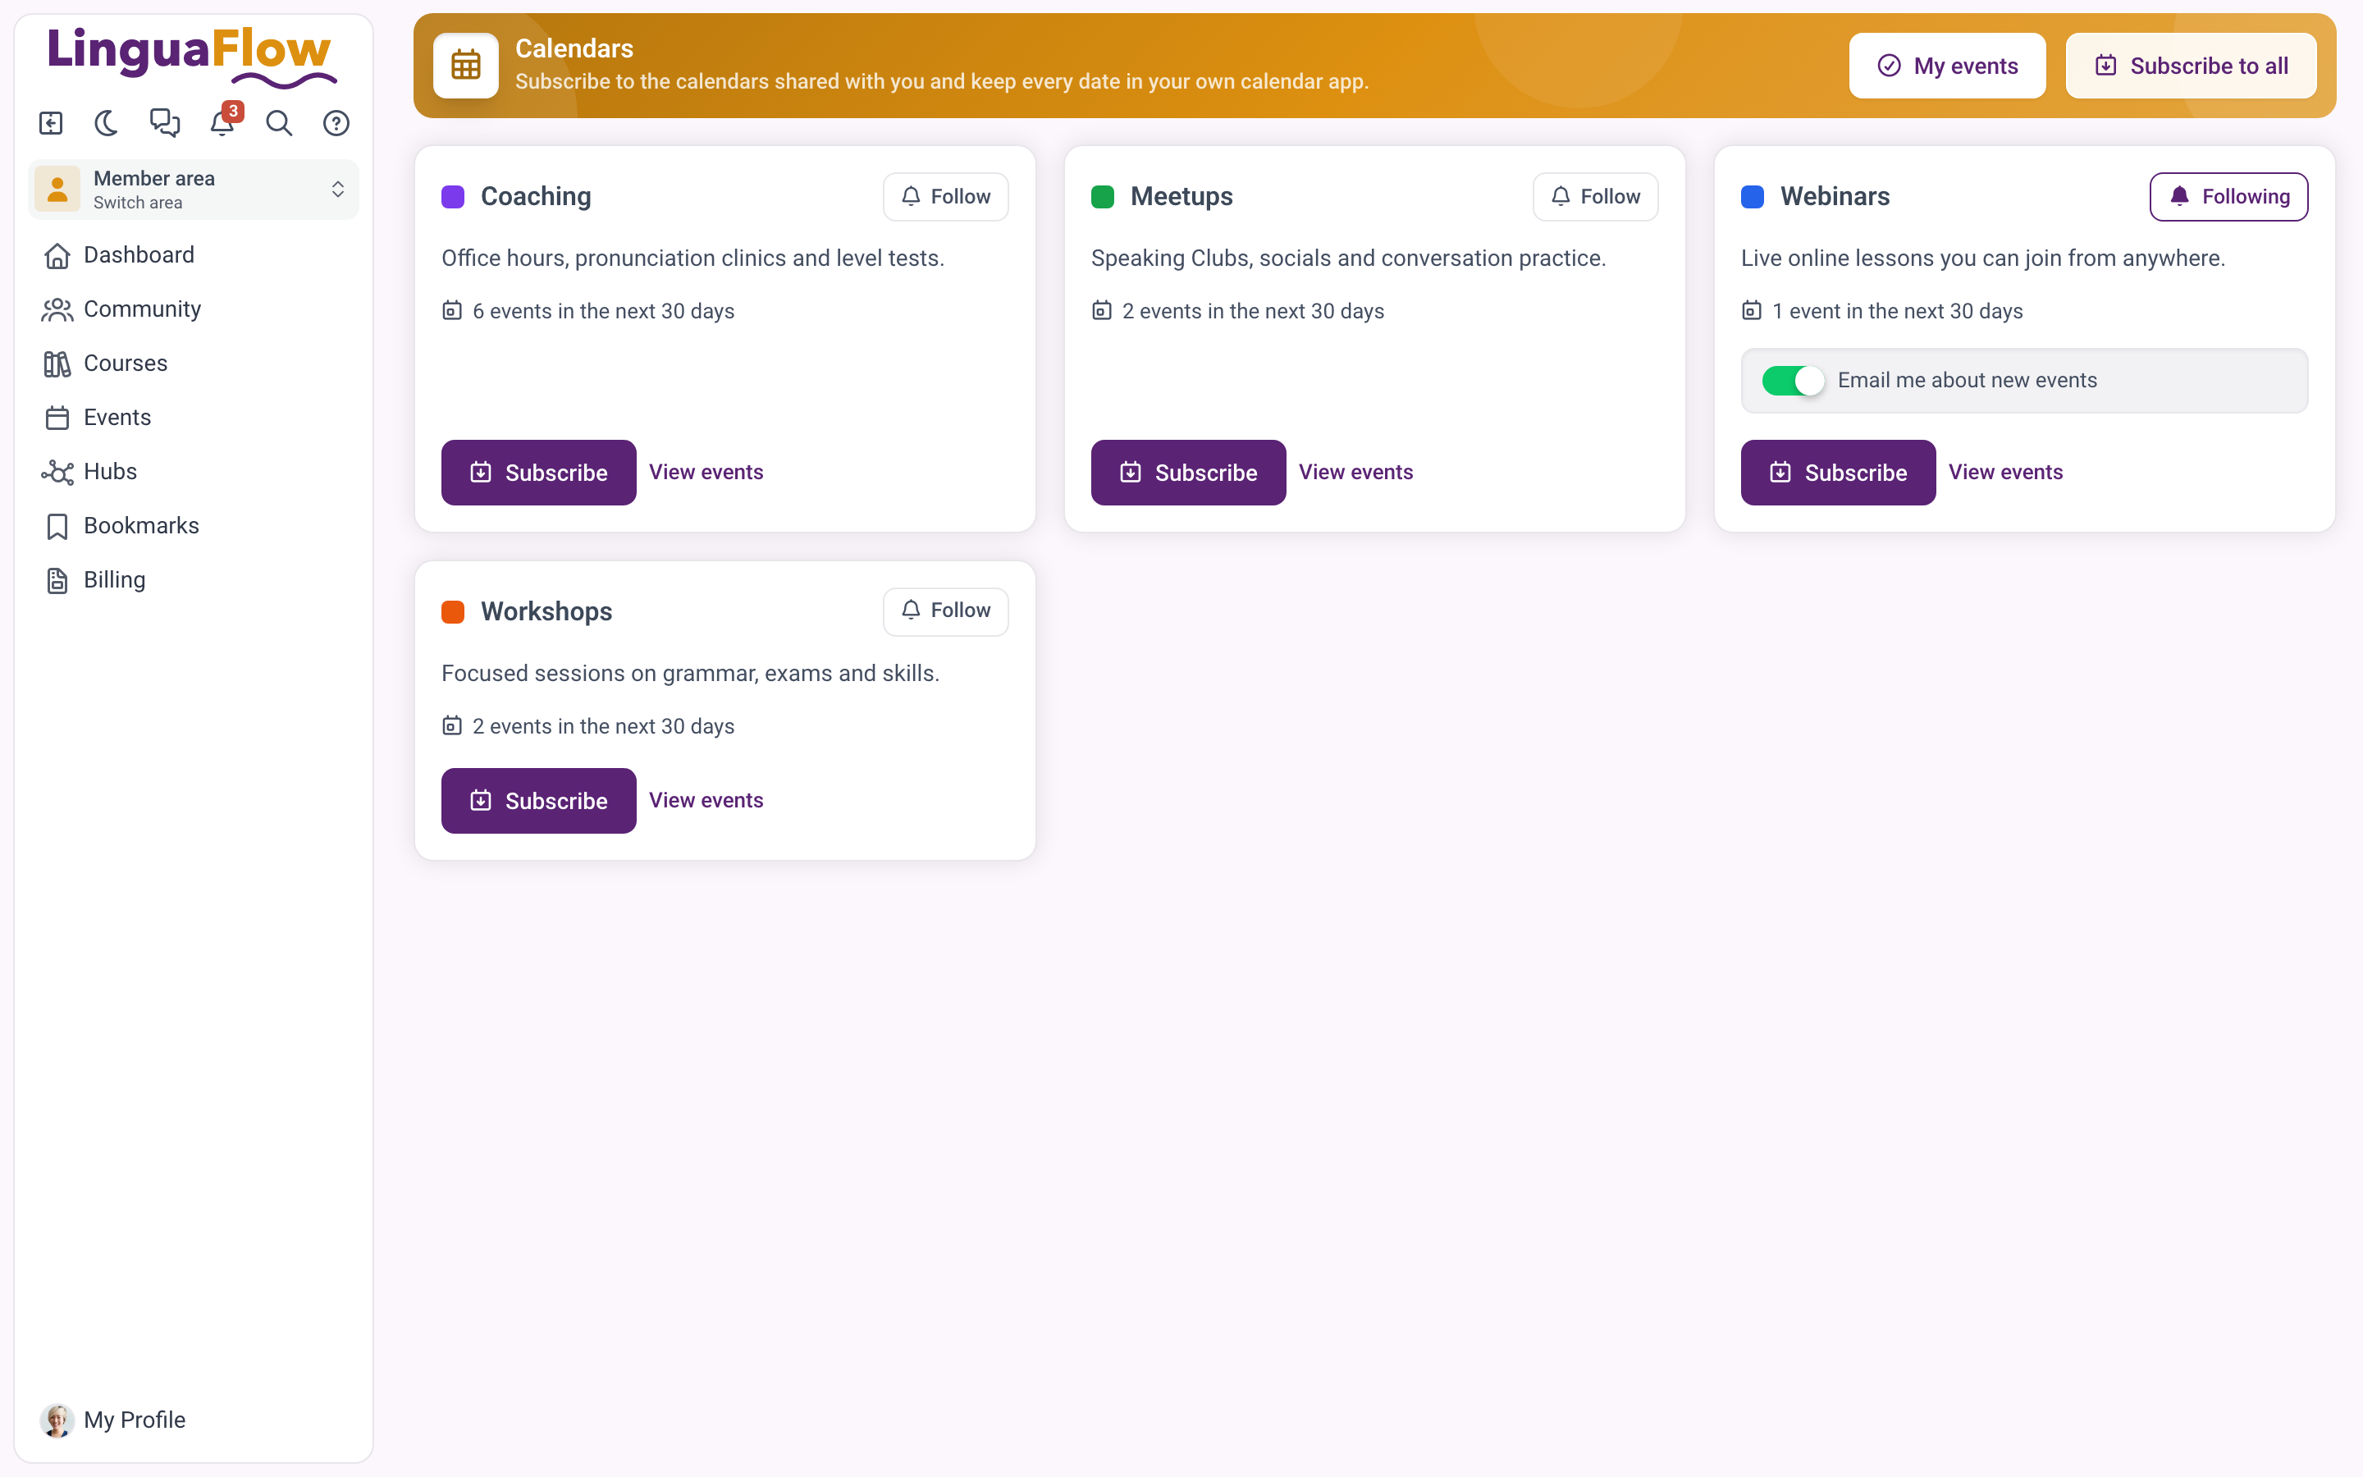The image size is (2363, 1477).
Task: View events for Workshops
Action: (706, 801)
